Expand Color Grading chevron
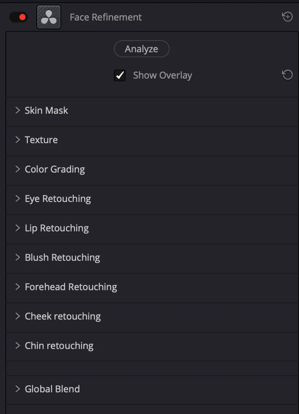The width and height of the screenshot is (299, 414). (x=18, y=169)
